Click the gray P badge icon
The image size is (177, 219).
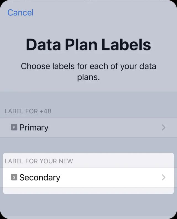(x=14, y=127)
